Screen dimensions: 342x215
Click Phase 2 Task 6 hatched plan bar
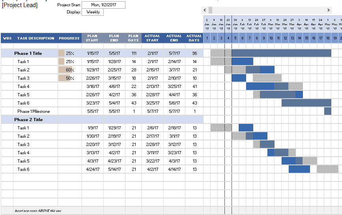328,169
